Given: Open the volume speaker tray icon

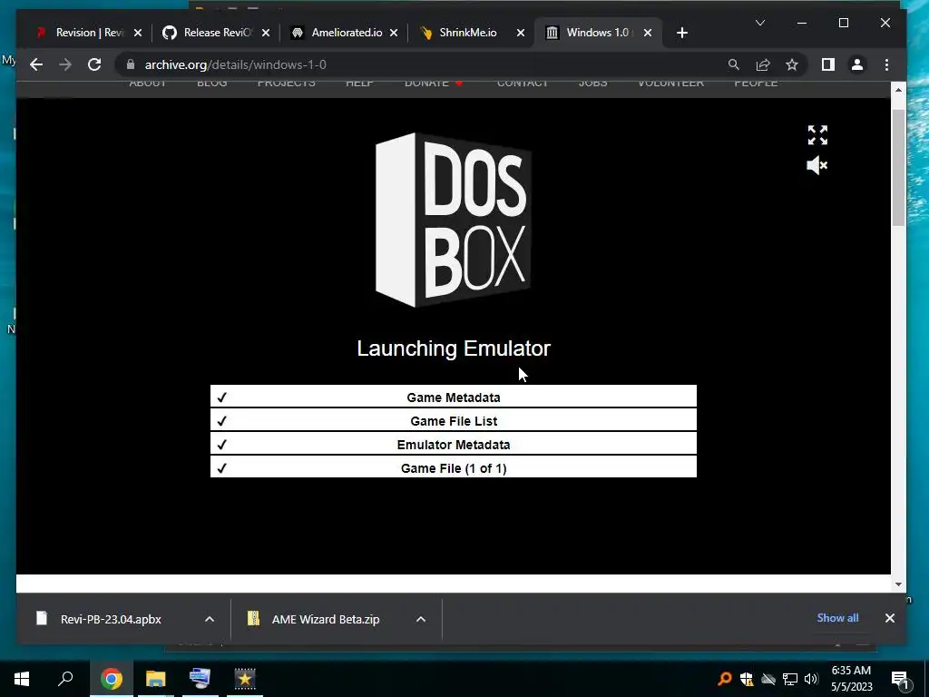Looking at the screenshot, I should point(811,679).
